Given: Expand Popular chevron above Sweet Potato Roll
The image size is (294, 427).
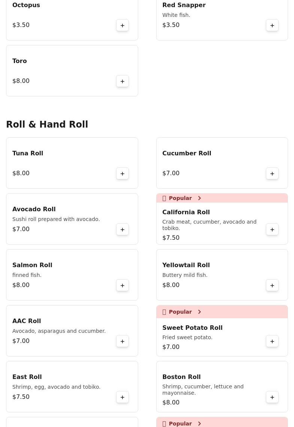Looking at the screenshot, I should coord(199,312).
